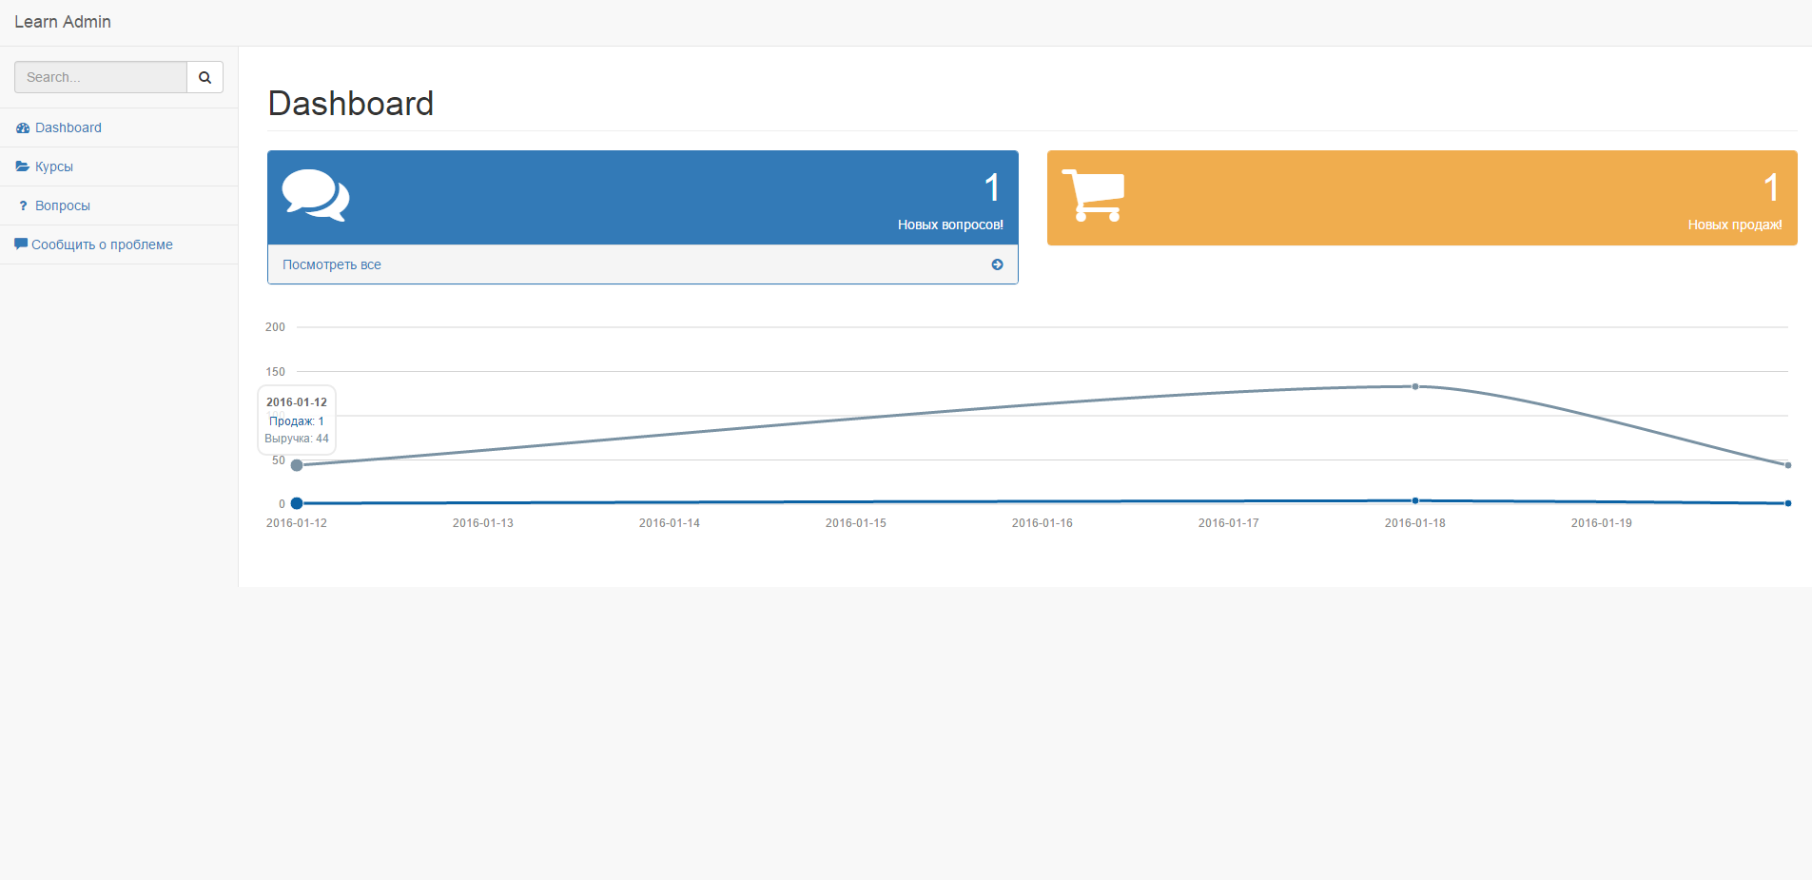The width and height of the screenshot is (1812, 880).
Task: Click the 2016-01-18 blue sales point
Action: (x=1415, y=500)
